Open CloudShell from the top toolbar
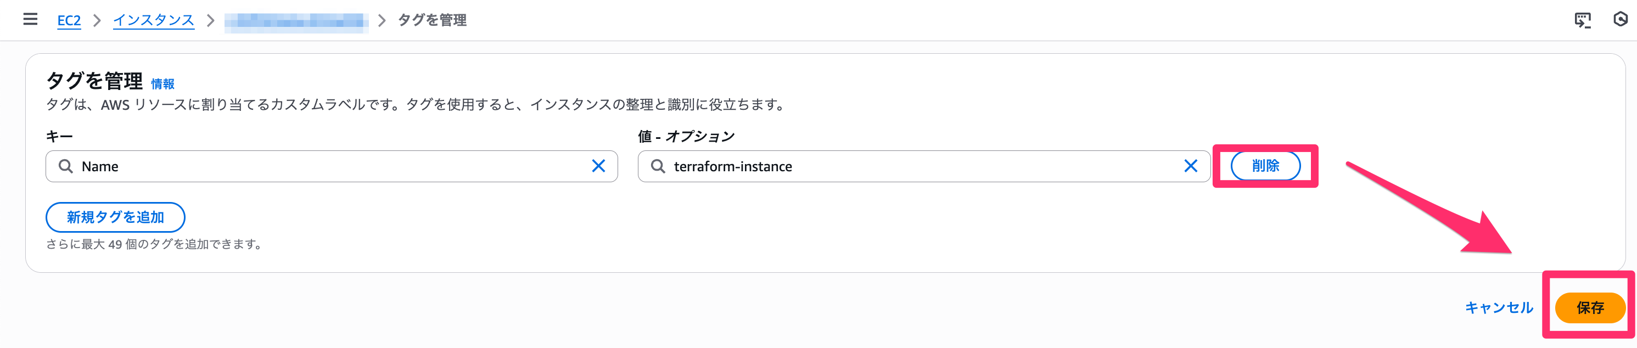This screenshot has width=1637, height=348. [1584, 20]
